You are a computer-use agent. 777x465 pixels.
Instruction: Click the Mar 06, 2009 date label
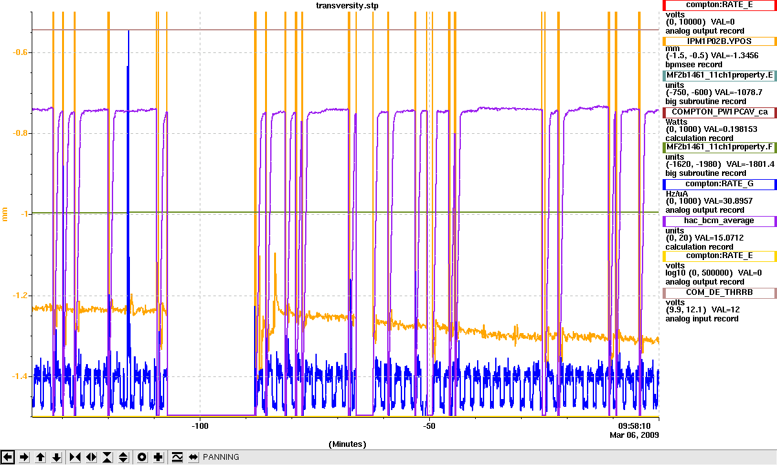tap(634, 435)
